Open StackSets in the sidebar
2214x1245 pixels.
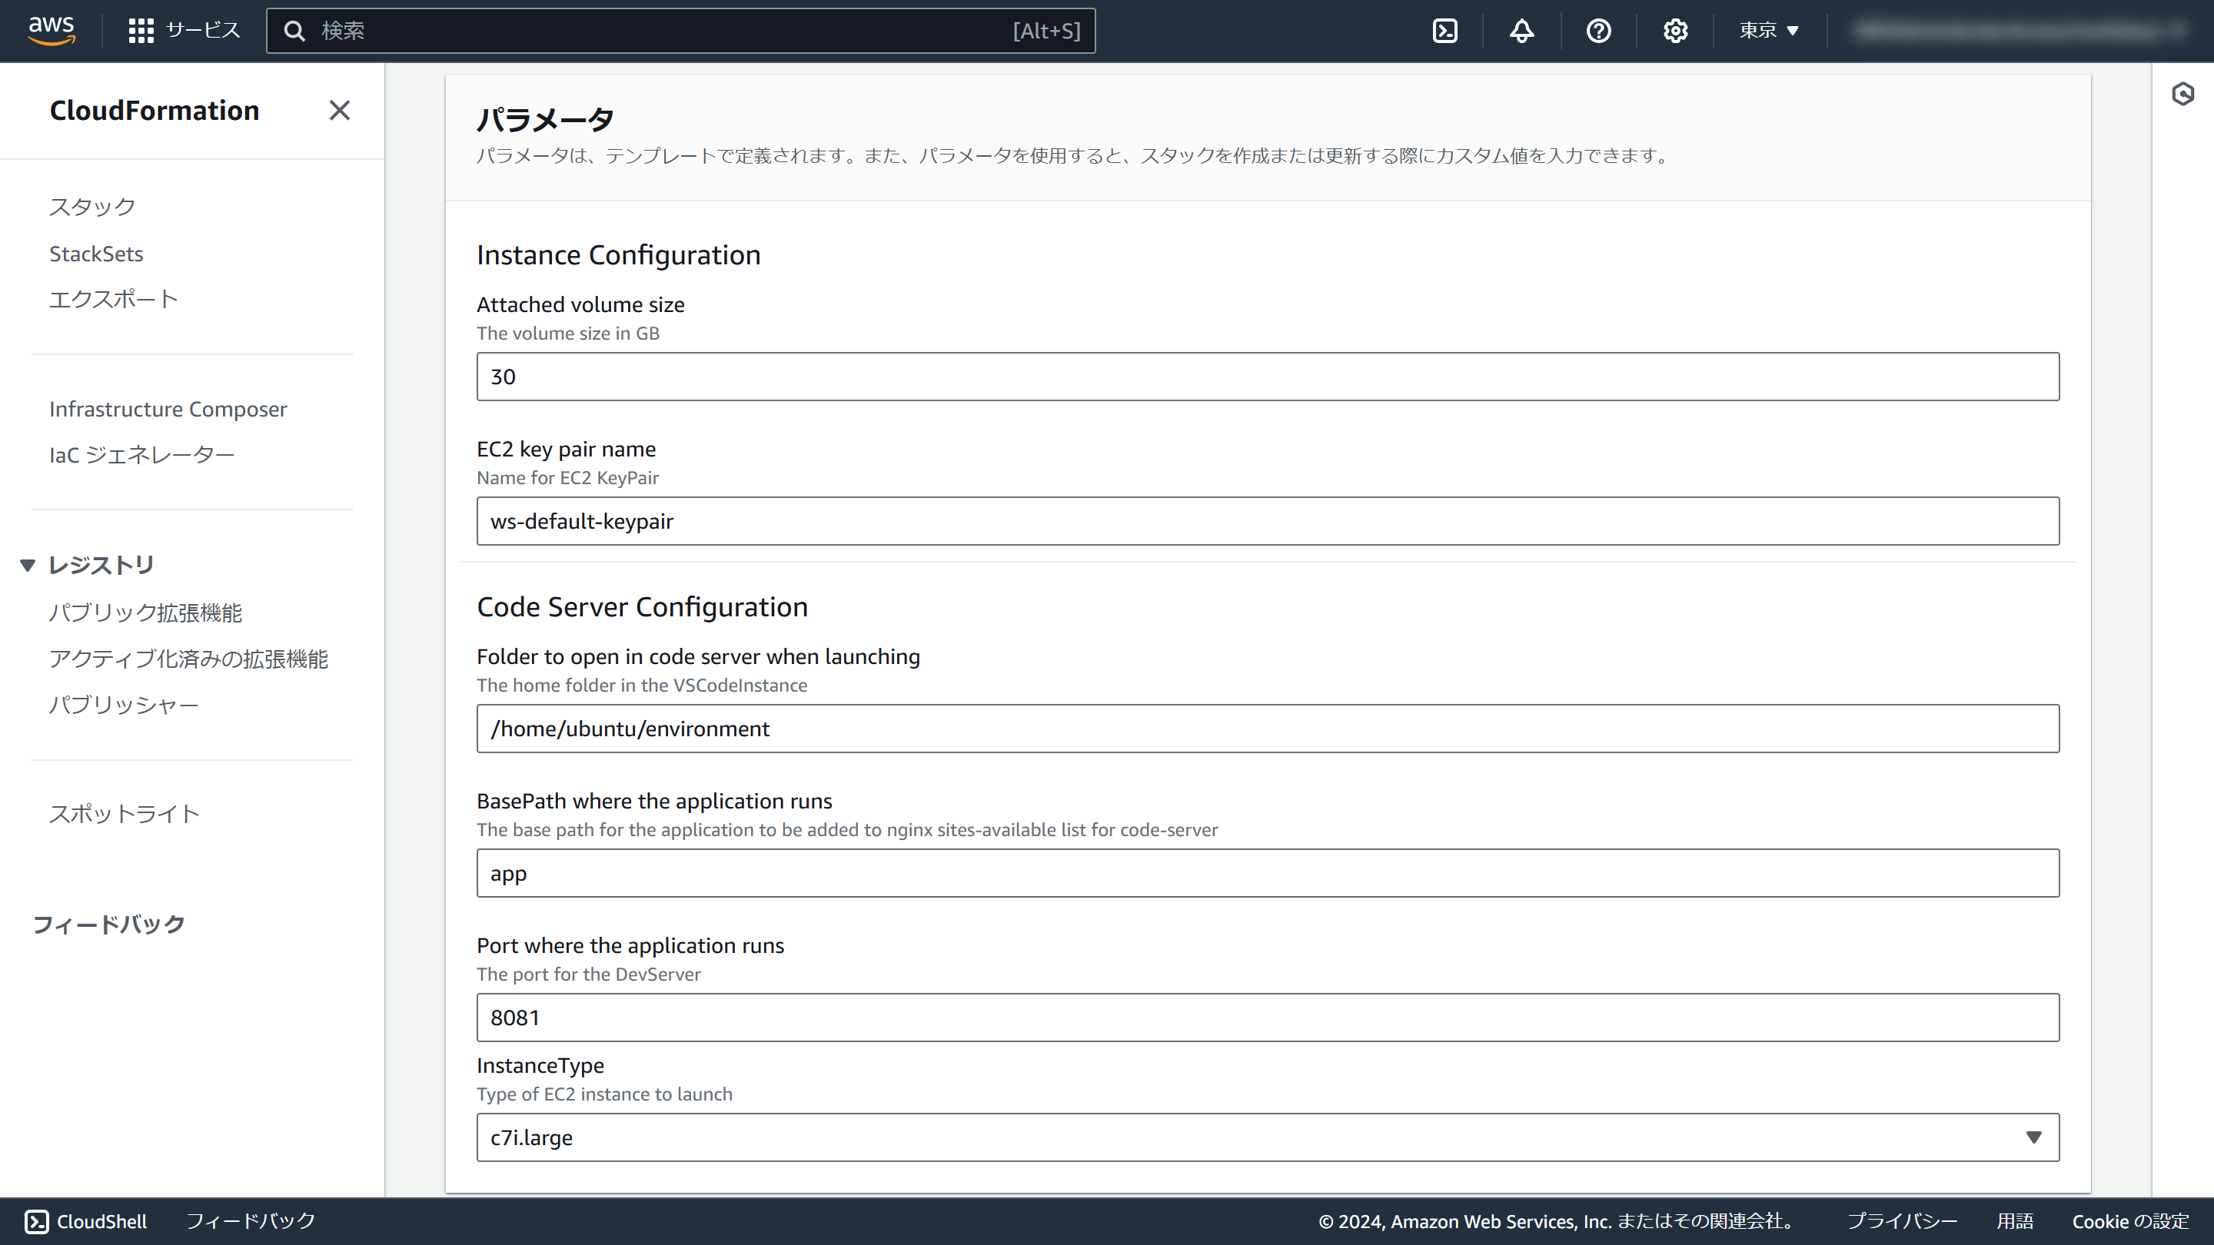pyautogui.click(x=96, y=254)
